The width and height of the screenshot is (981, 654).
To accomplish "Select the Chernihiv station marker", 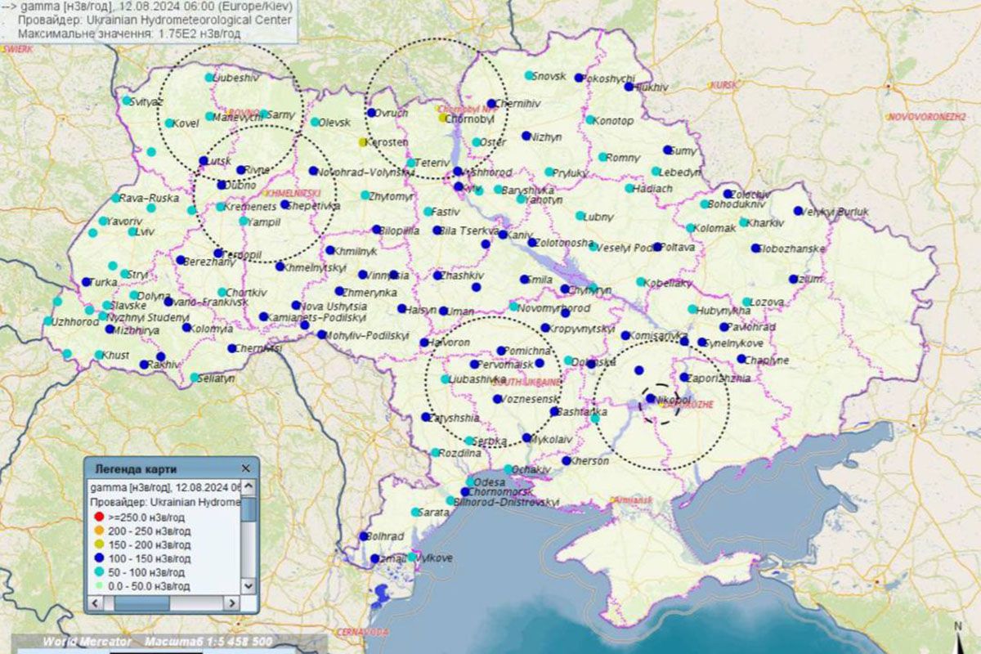I will (x=492, y=104).
